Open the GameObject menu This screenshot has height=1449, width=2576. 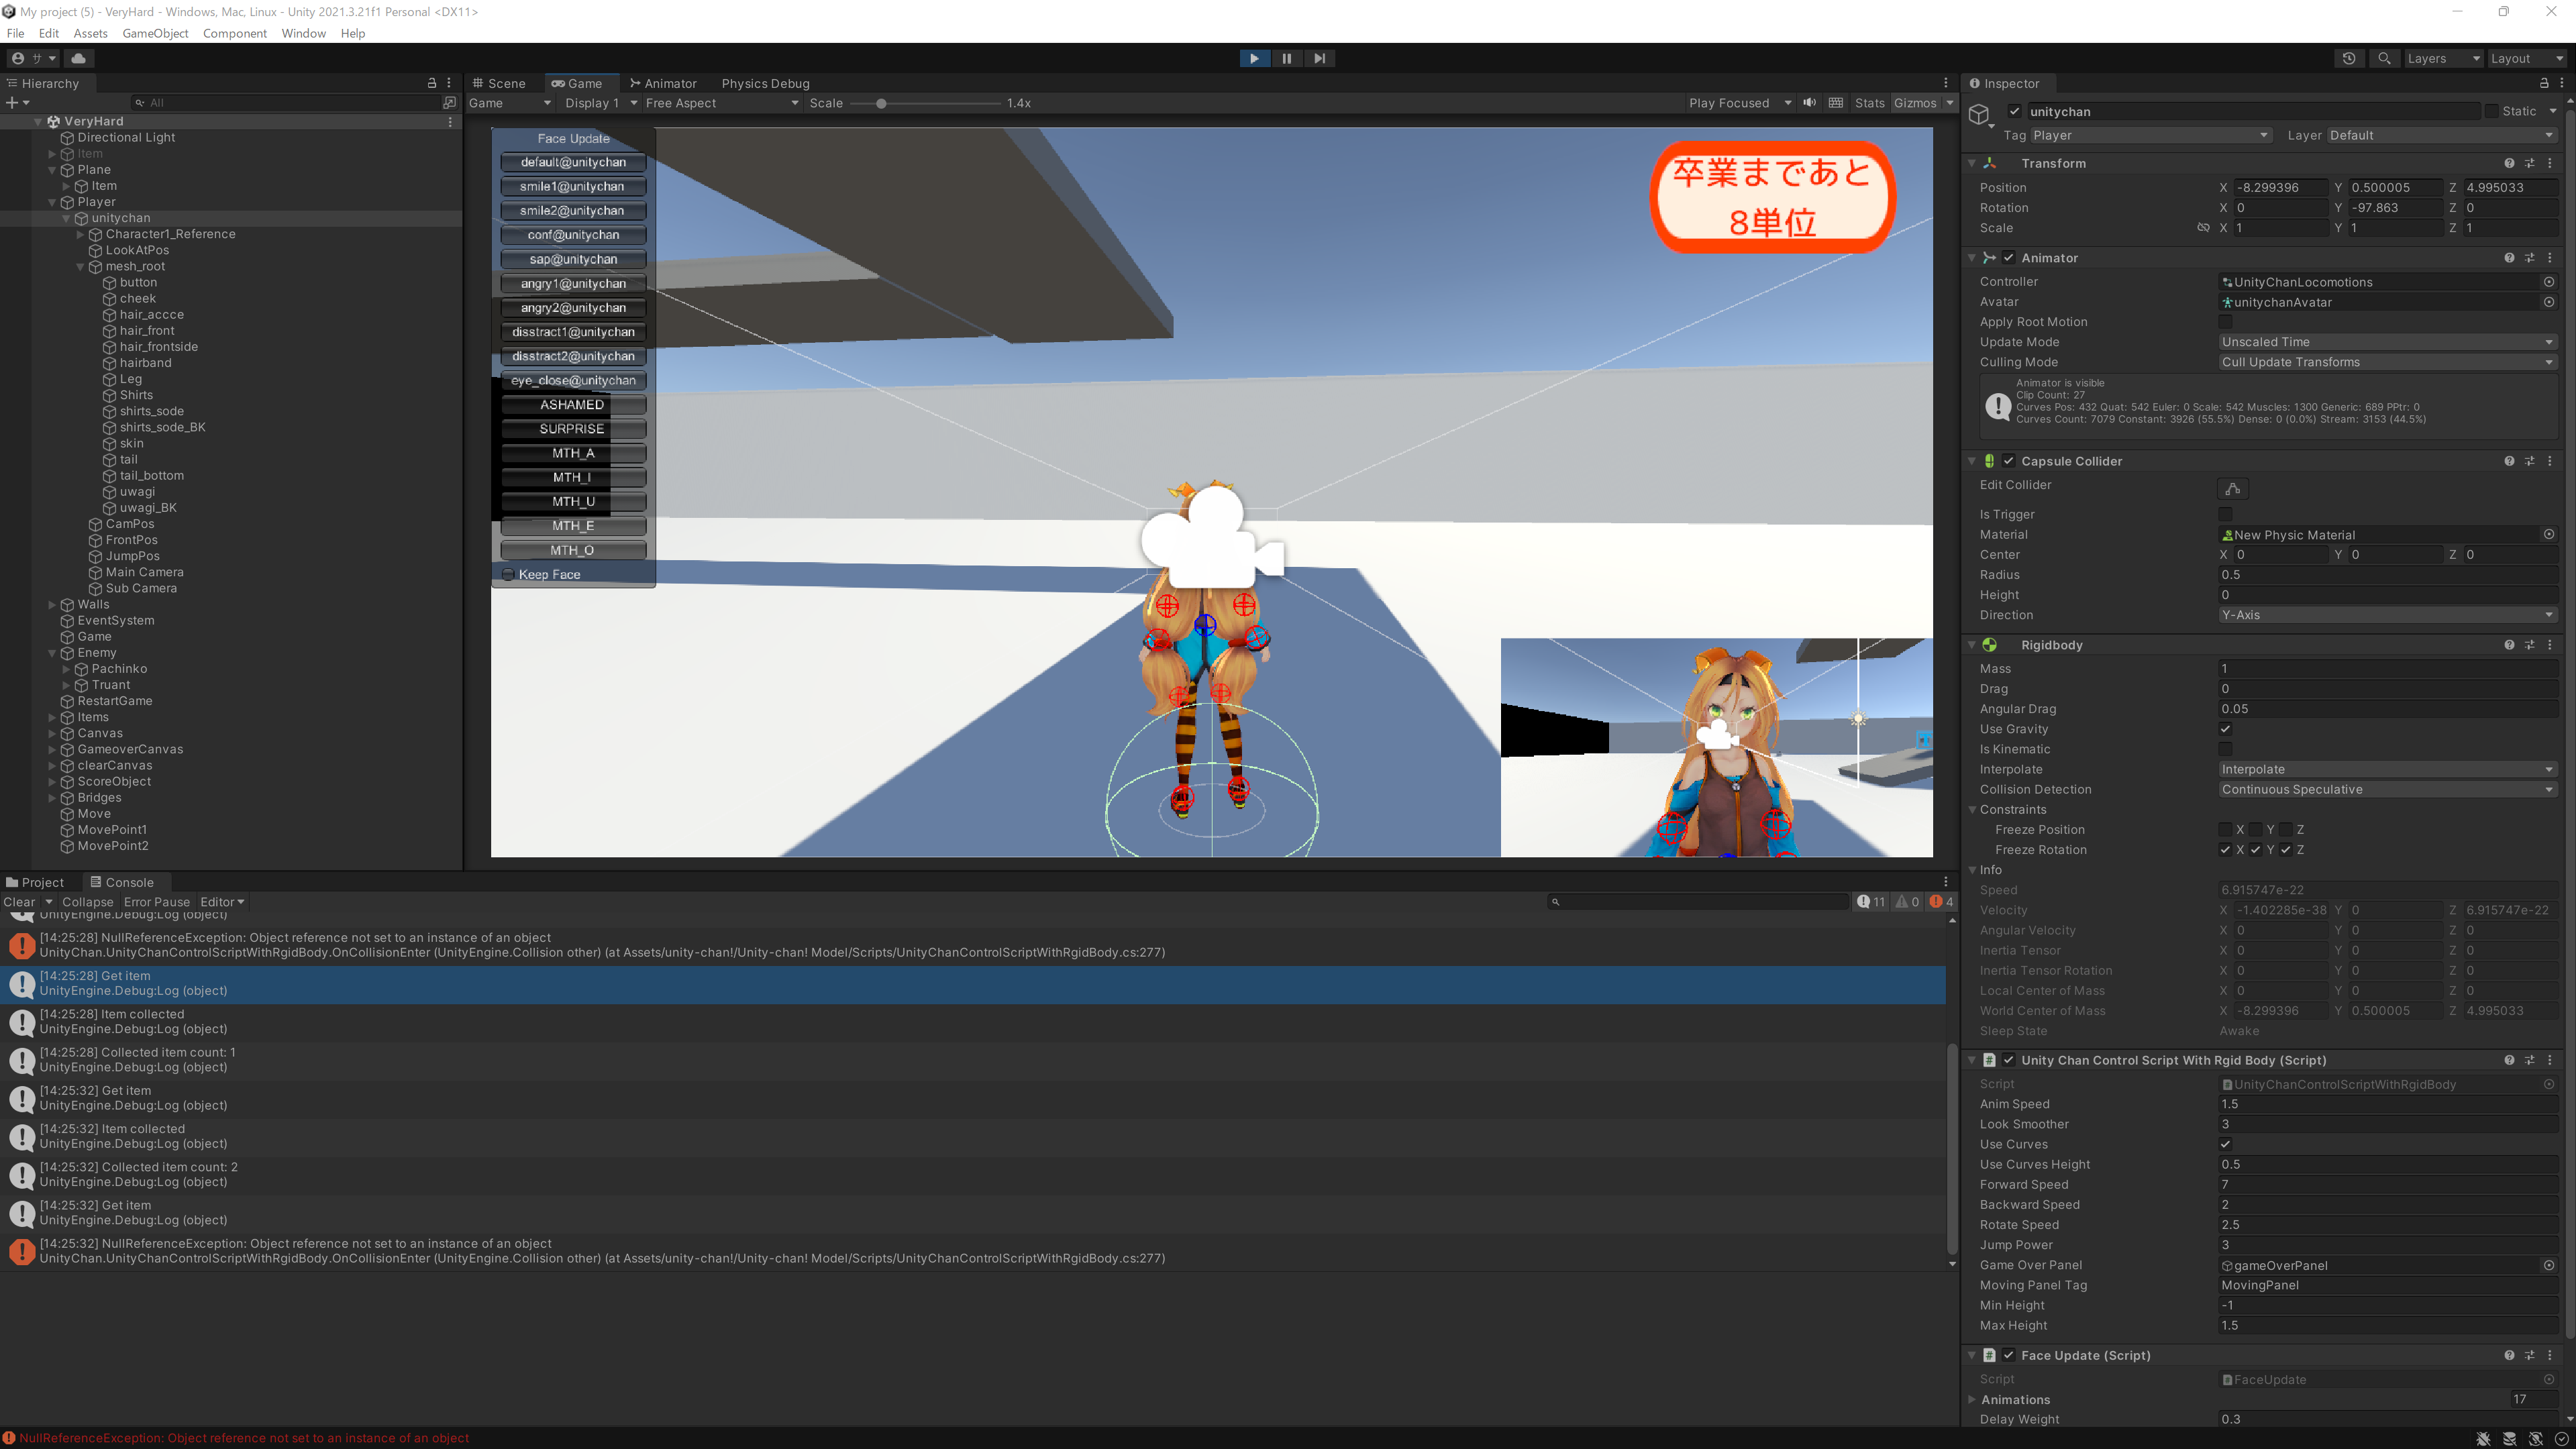pyautogui.click(x=155, y=33)
